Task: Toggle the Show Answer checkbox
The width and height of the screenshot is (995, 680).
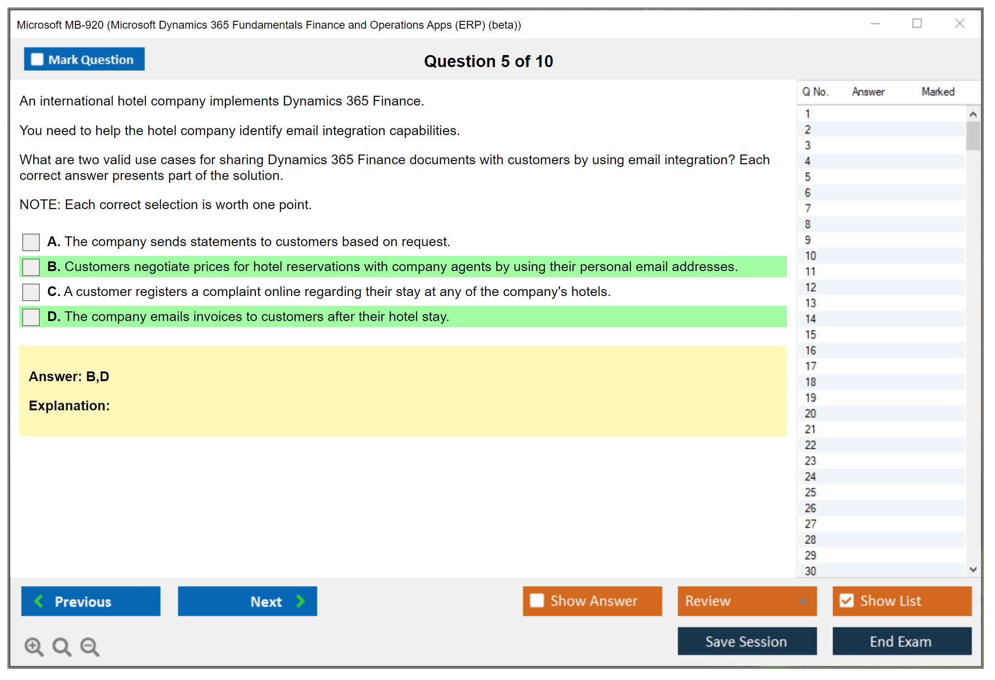Action: tap(537, 600)
